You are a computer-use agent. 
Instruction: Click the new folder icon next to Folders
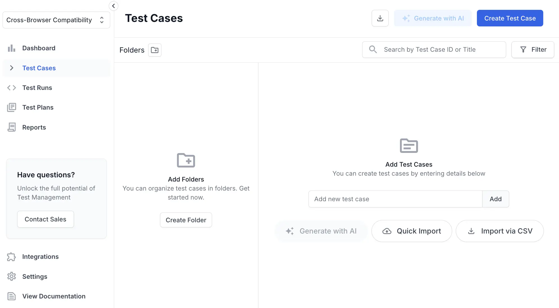155,50
